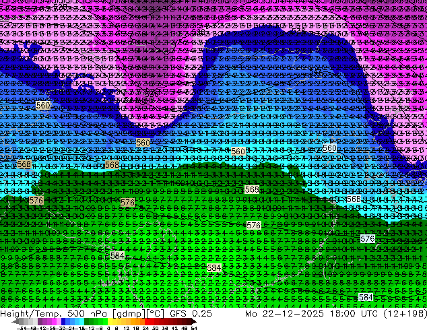Select the dark purple legend swatch
The image size is (427, 330).
[x=40, y=322]
